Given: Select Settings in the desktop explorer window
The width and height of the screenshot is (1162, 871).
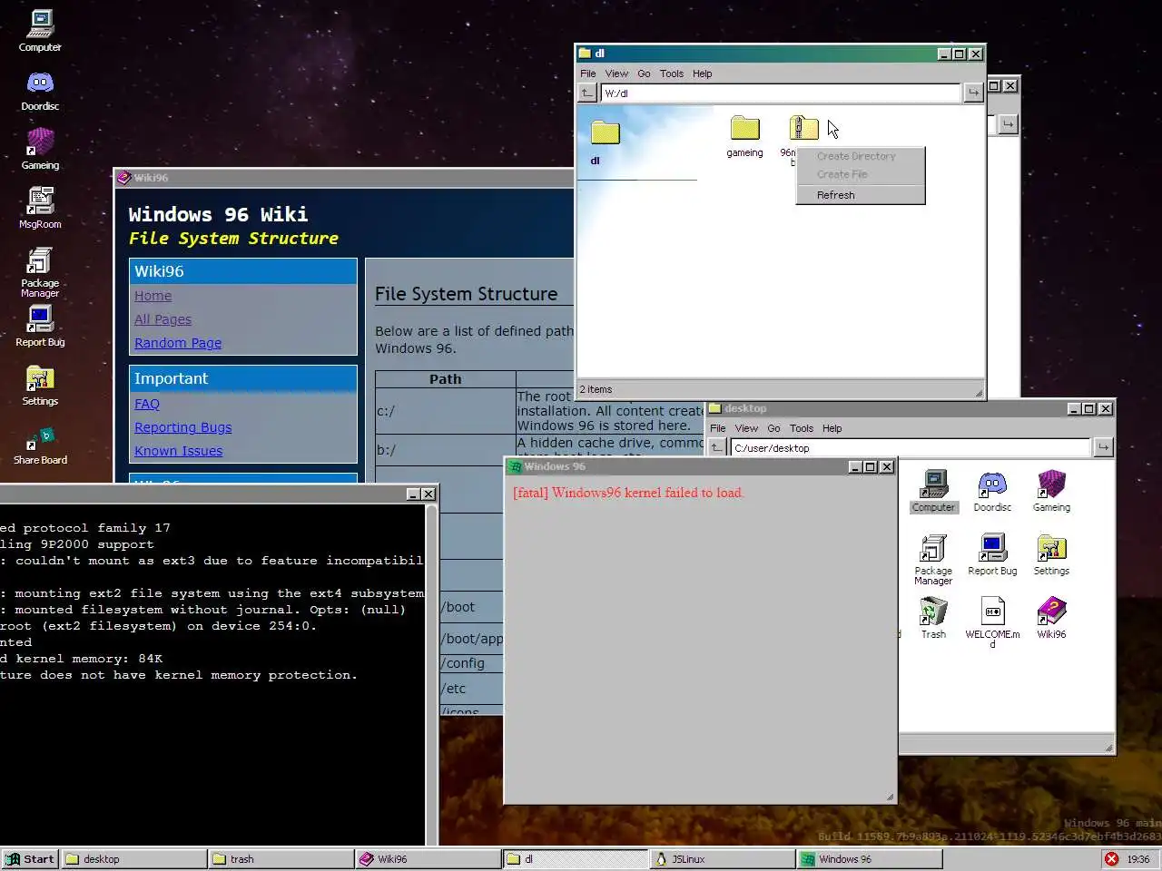Looking at the screenshot, I should tap(1051, 555).
